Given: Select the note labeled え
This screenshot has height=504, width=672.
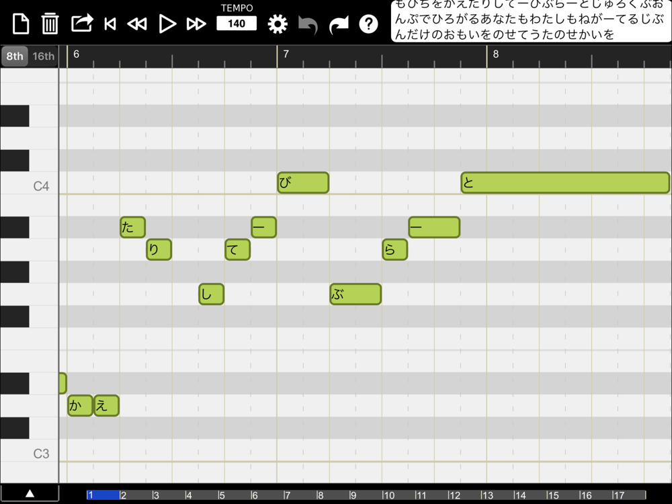Looking at the screenshot, I should 106,405.
